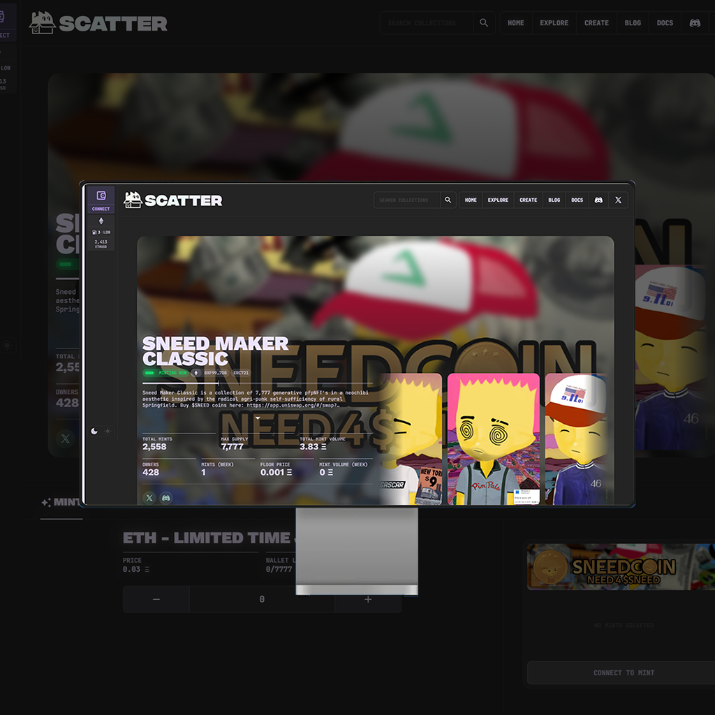Click the collection's X social icon
The image size is (715, 715).
pyautogui.click(x=149, y=498)
